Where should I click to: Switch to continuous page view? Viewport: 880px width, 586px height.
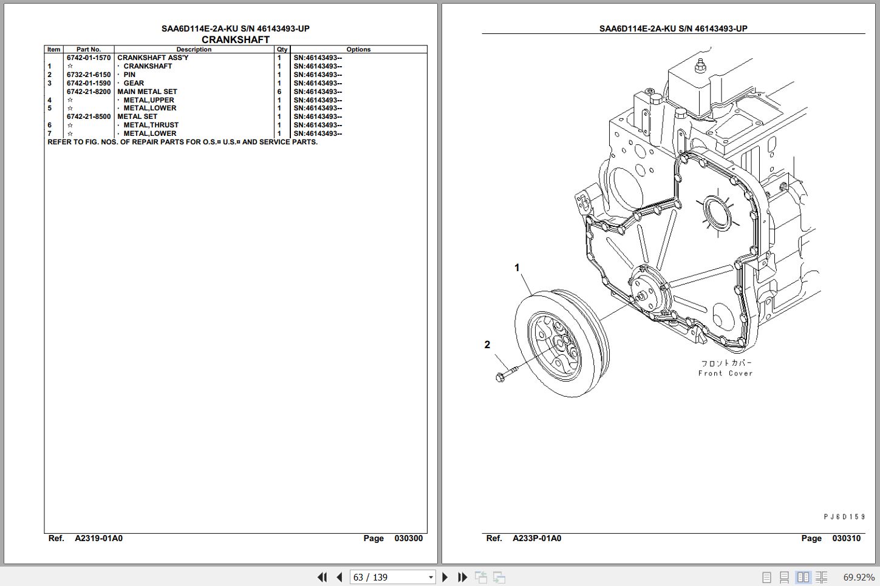click(x=785, y=578)
